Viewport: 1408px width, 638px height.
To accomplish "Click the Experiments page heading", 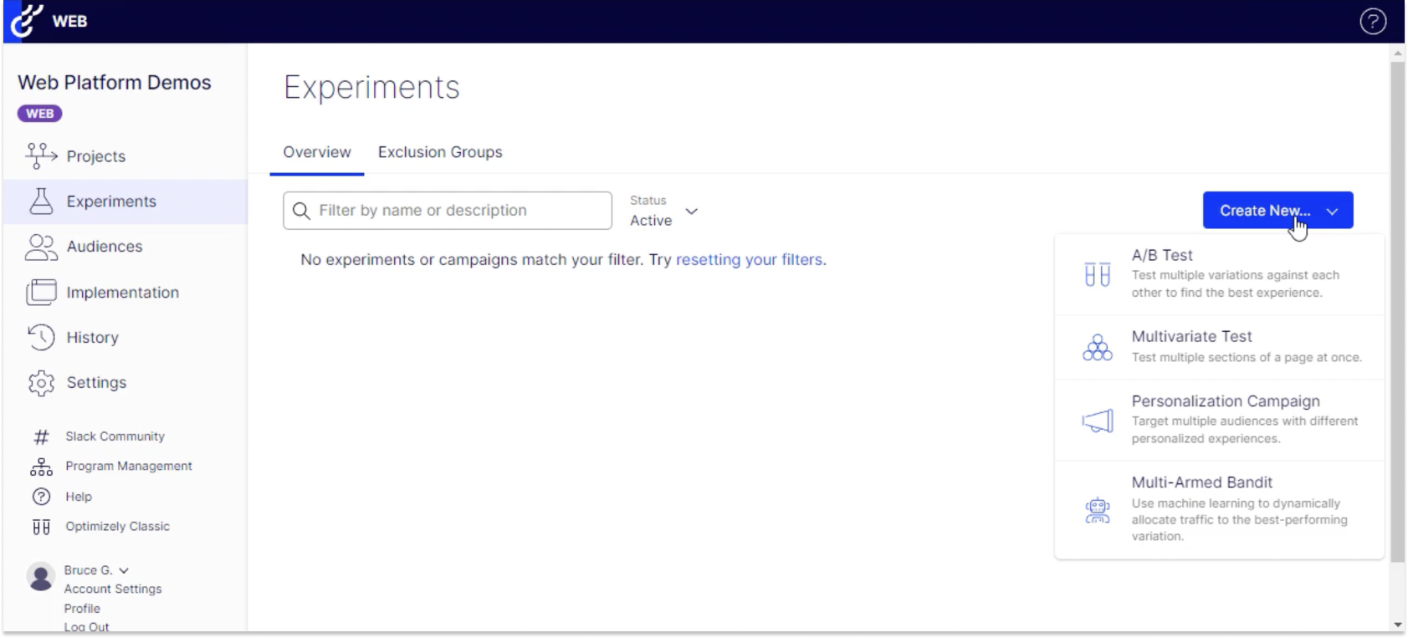I will tap(371, 88).
